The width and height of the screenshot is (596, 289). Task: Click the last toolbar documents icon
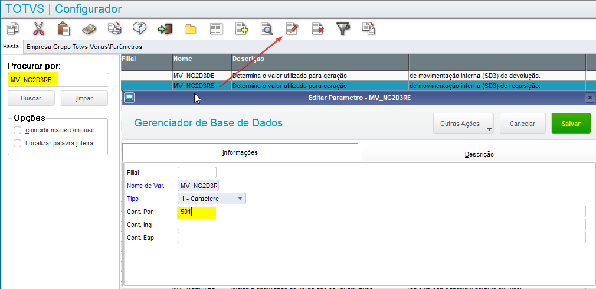coord(368,28)
